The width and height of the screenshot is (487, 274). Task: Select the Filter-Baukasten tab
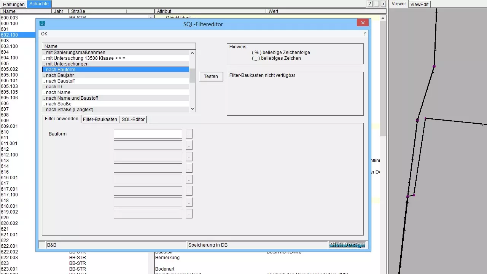[x=100, y=119]
